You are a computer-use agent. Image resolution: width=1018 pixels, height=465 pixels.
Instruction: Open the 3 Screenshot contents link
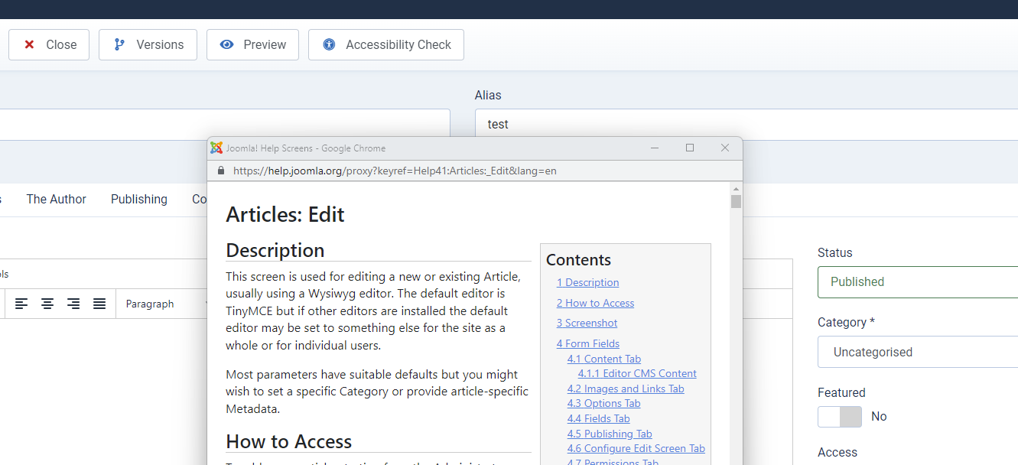587,323
